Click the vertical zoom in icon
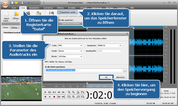 83,92
